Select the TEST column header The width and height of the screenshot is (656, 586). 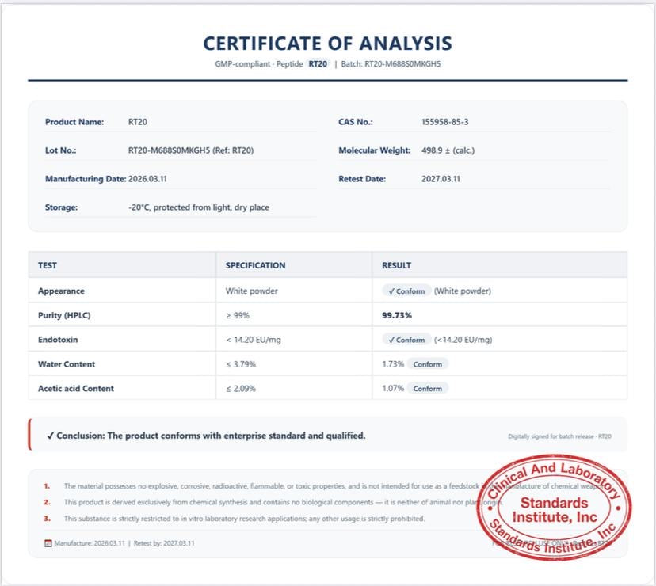point(48,265)
